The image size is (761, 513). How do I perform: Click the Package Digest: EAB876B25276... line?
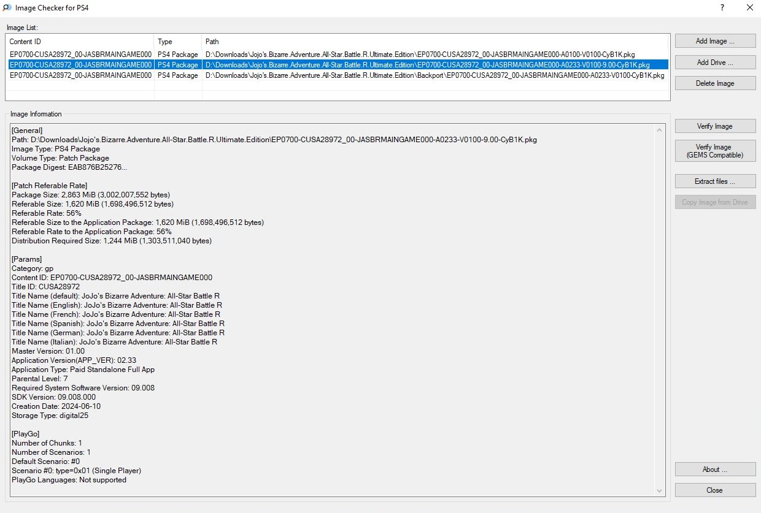tap(69, 167)
